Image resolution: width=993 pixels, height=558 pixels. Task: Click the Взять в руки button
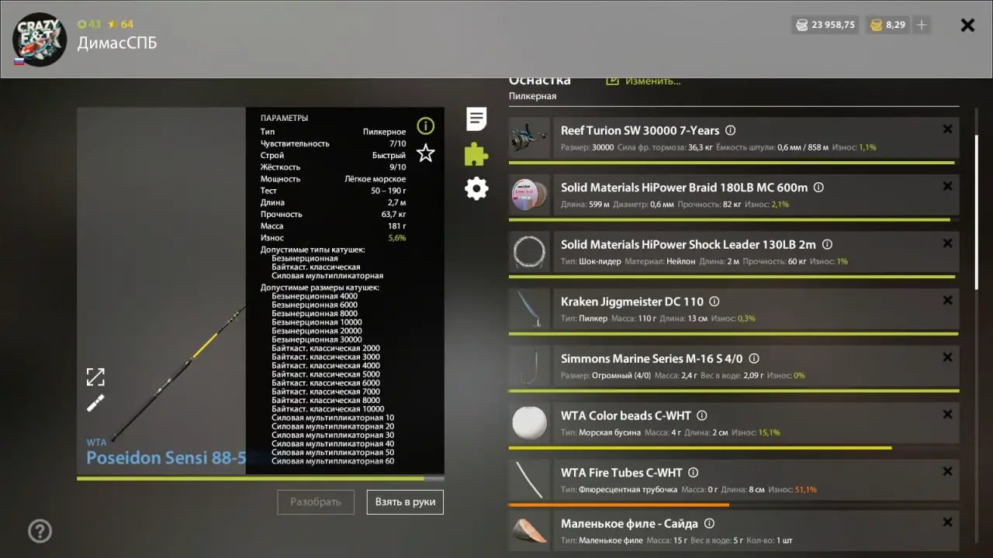[x=405, y=501]
